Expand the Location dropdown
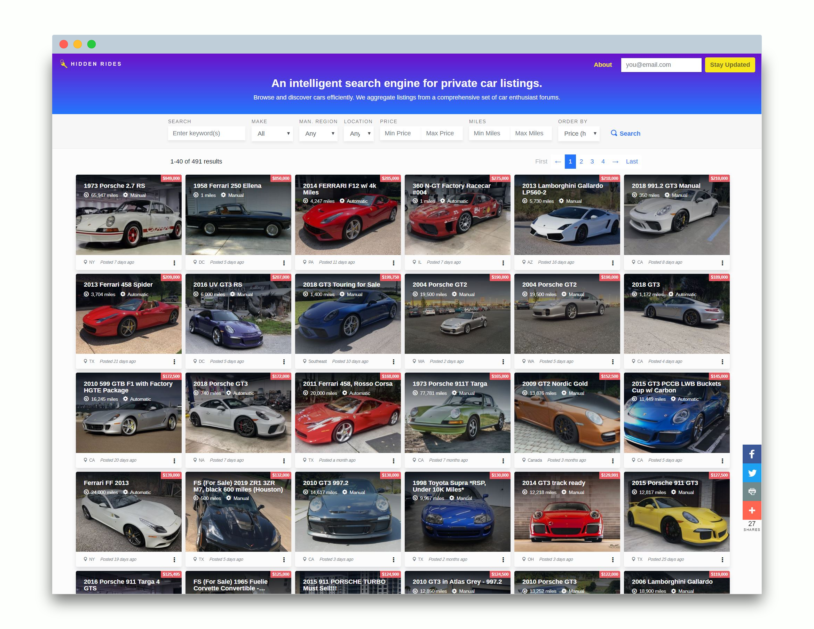Screen dimensions: 814x629 [x=359, y=133]
